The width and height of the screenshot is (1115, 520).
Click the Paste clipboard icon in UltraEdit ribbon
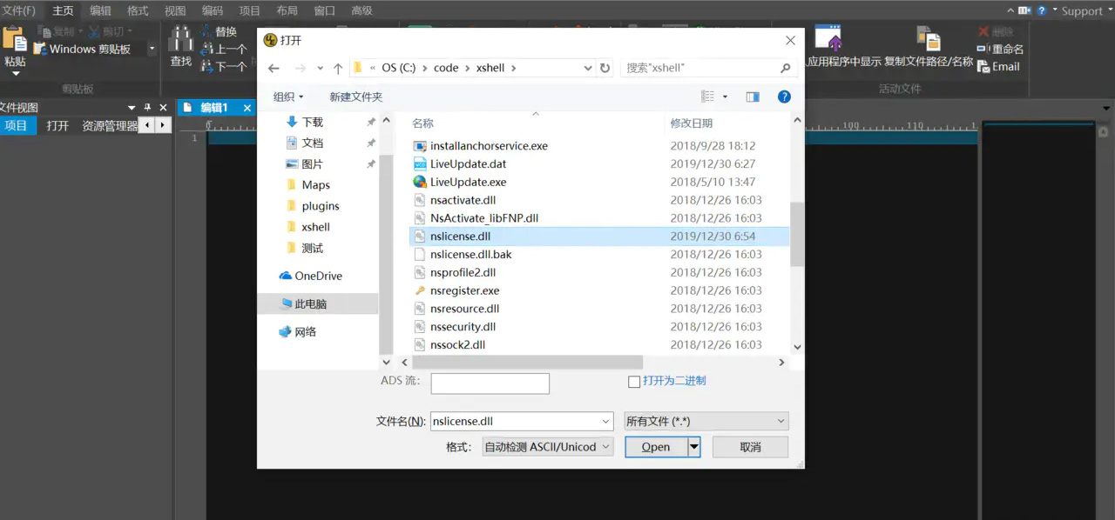pyautogui.click(x=15, y=40)
